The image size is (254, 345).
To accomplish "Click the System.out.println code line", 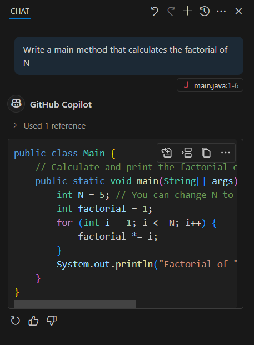I will coord(147,264).
